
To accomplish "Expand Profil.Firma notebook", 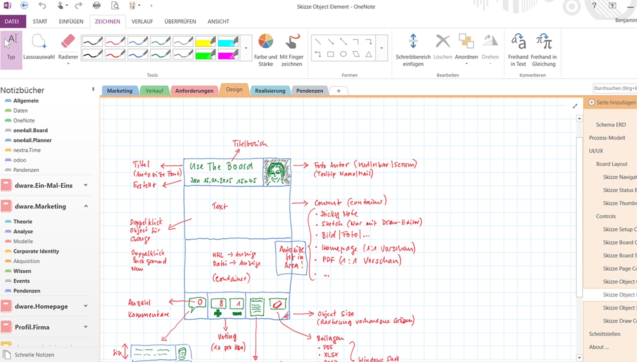I will pos(86,327).
